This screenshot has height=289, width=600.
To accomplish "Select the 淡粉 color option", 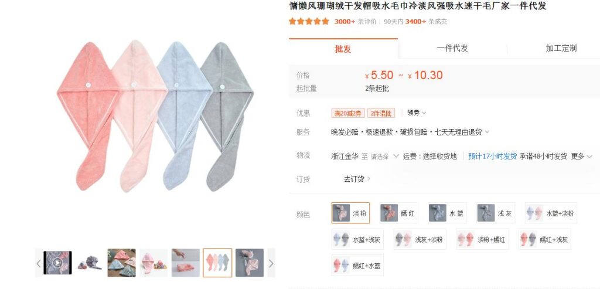I will pyautogui.click(x=350, y=213).
